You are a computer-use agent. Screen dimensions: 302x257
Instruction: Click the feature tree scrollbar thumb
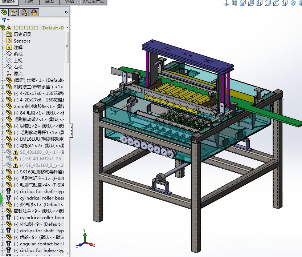[x=67, y=47]
